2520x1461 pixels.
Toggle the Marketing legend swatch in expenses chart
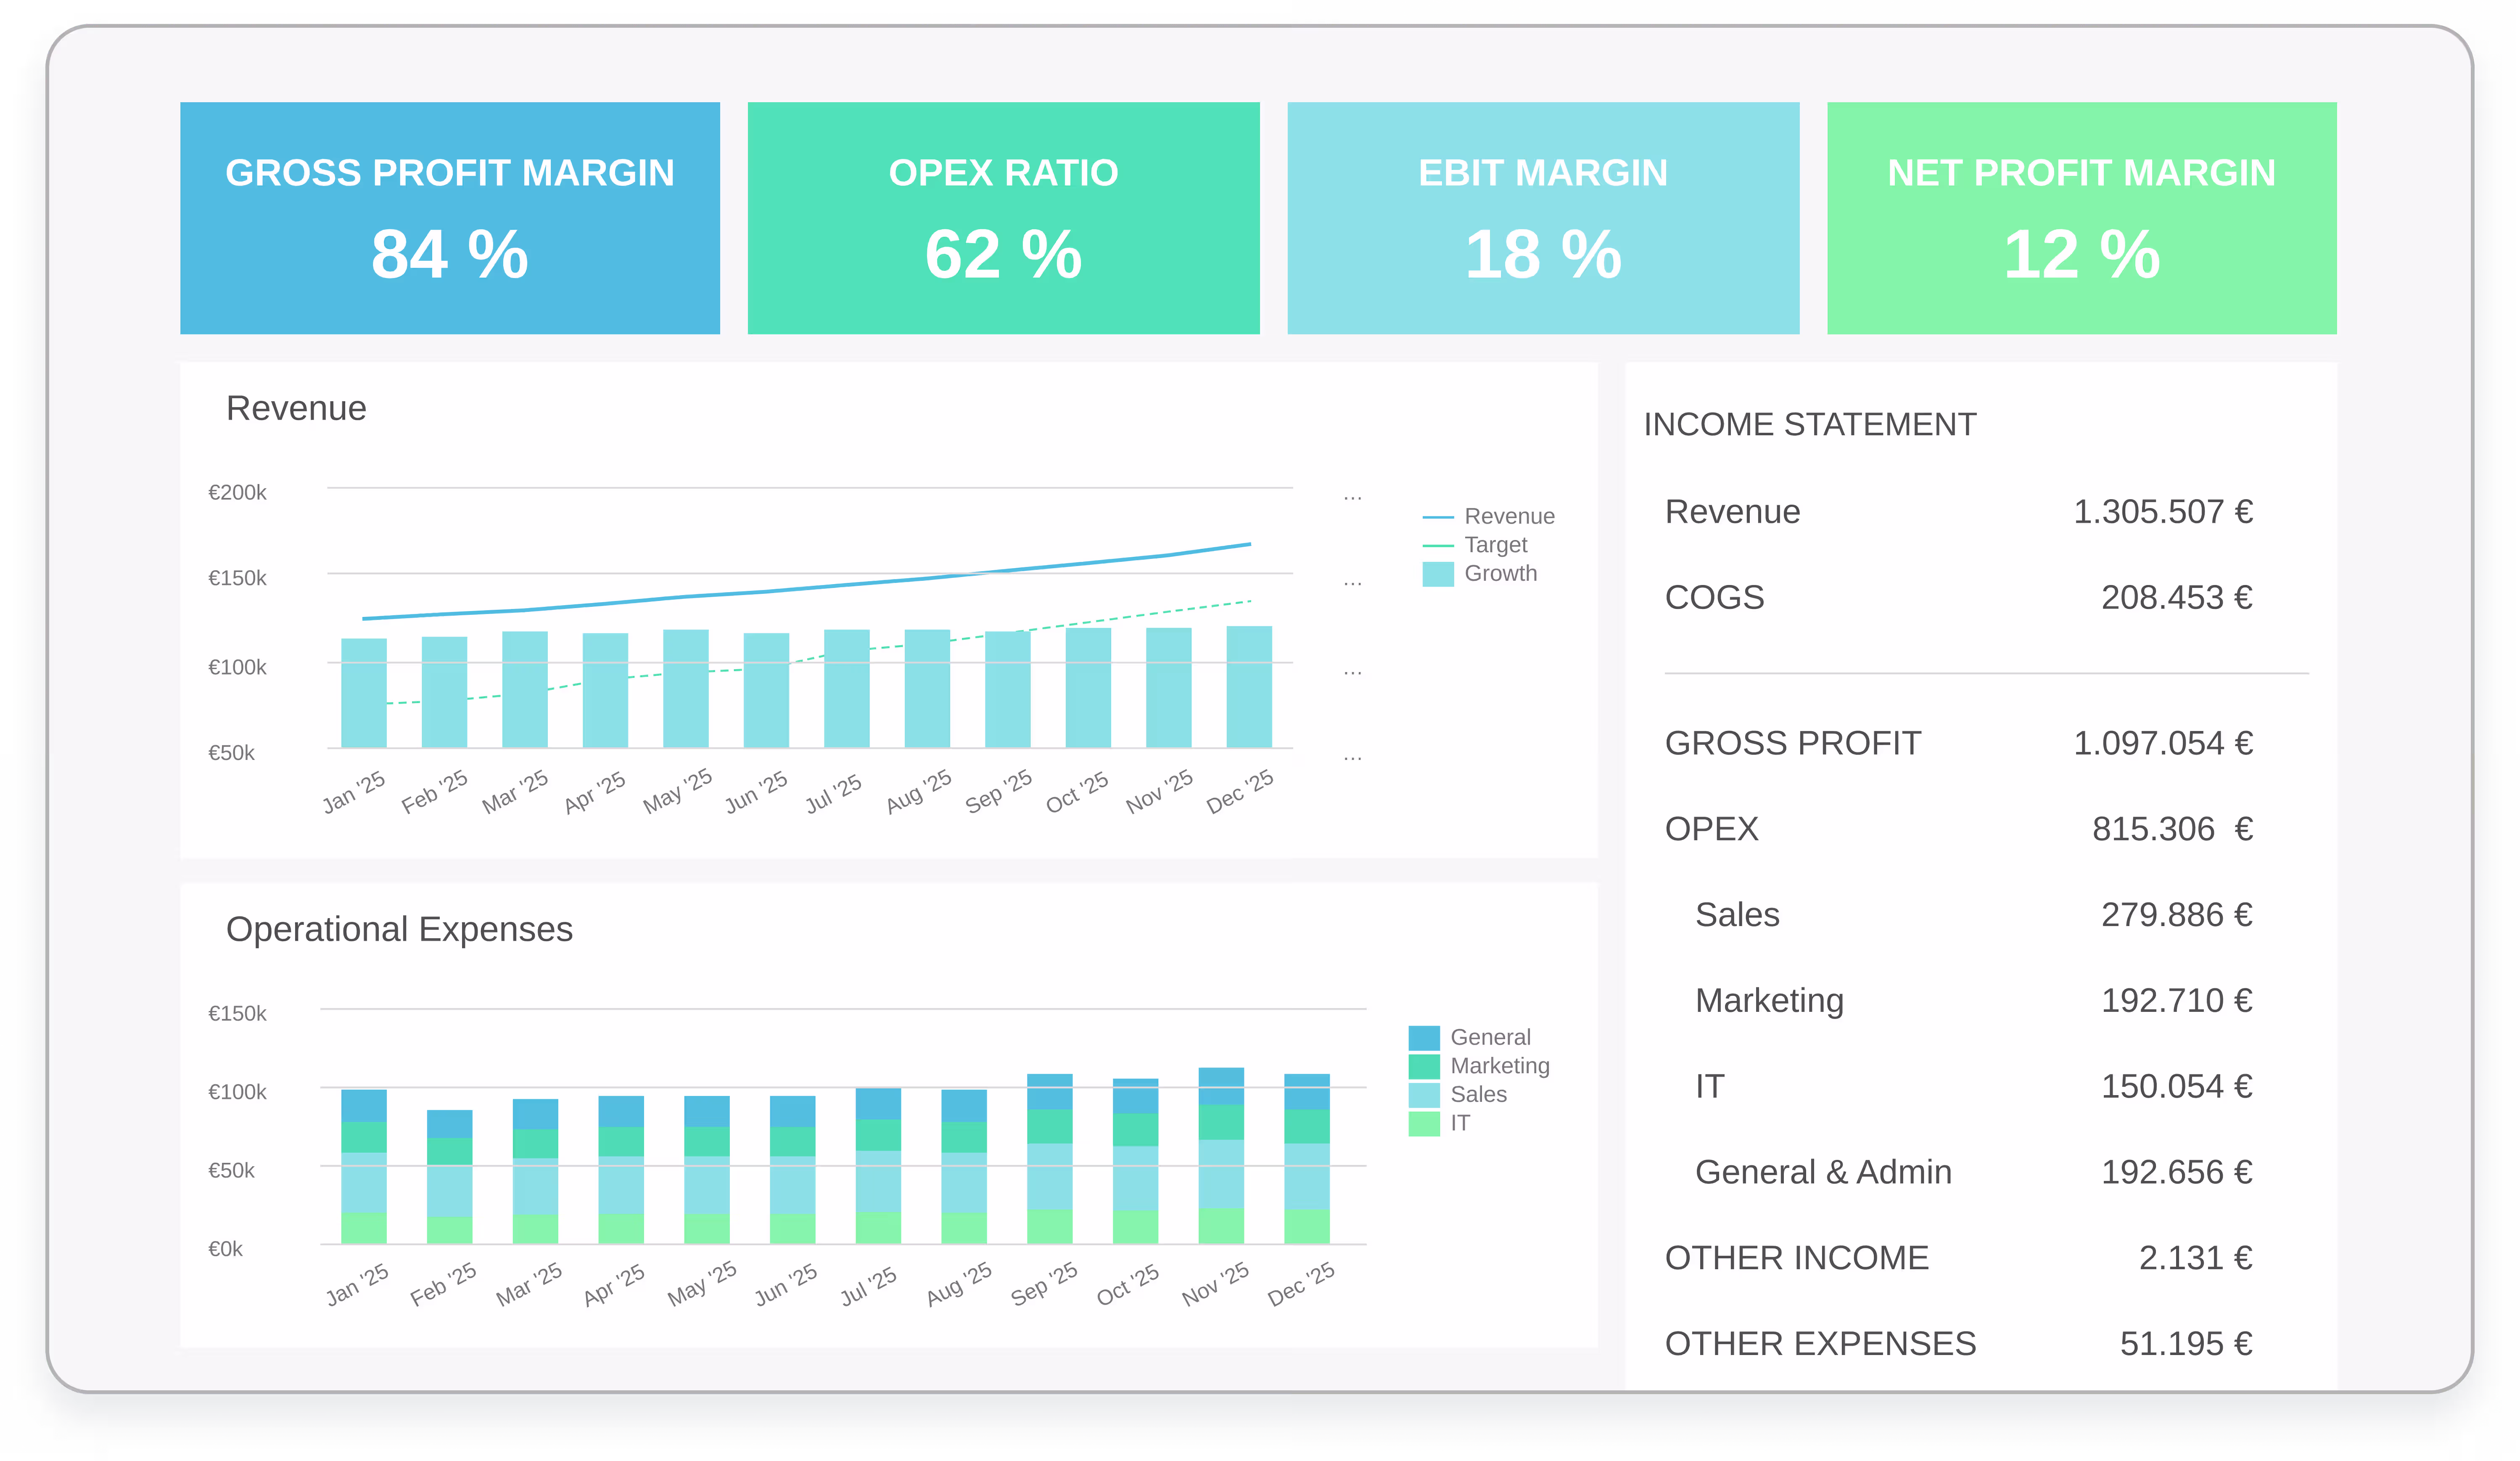point(1424,1066)
